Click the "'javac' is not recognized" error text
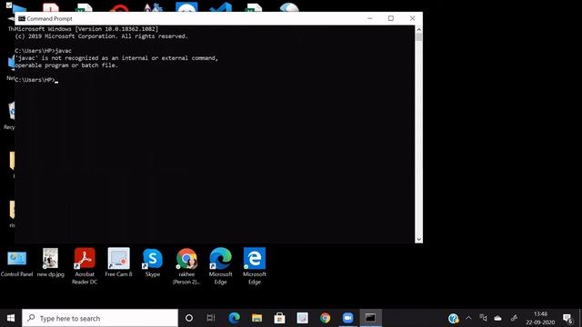582x327 pixels. coord(116,58)
